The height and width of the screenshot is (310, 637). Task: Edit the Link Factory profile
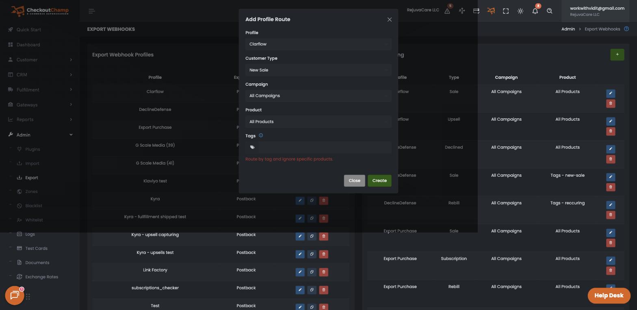pyautogui.click(x=300, y=272)
